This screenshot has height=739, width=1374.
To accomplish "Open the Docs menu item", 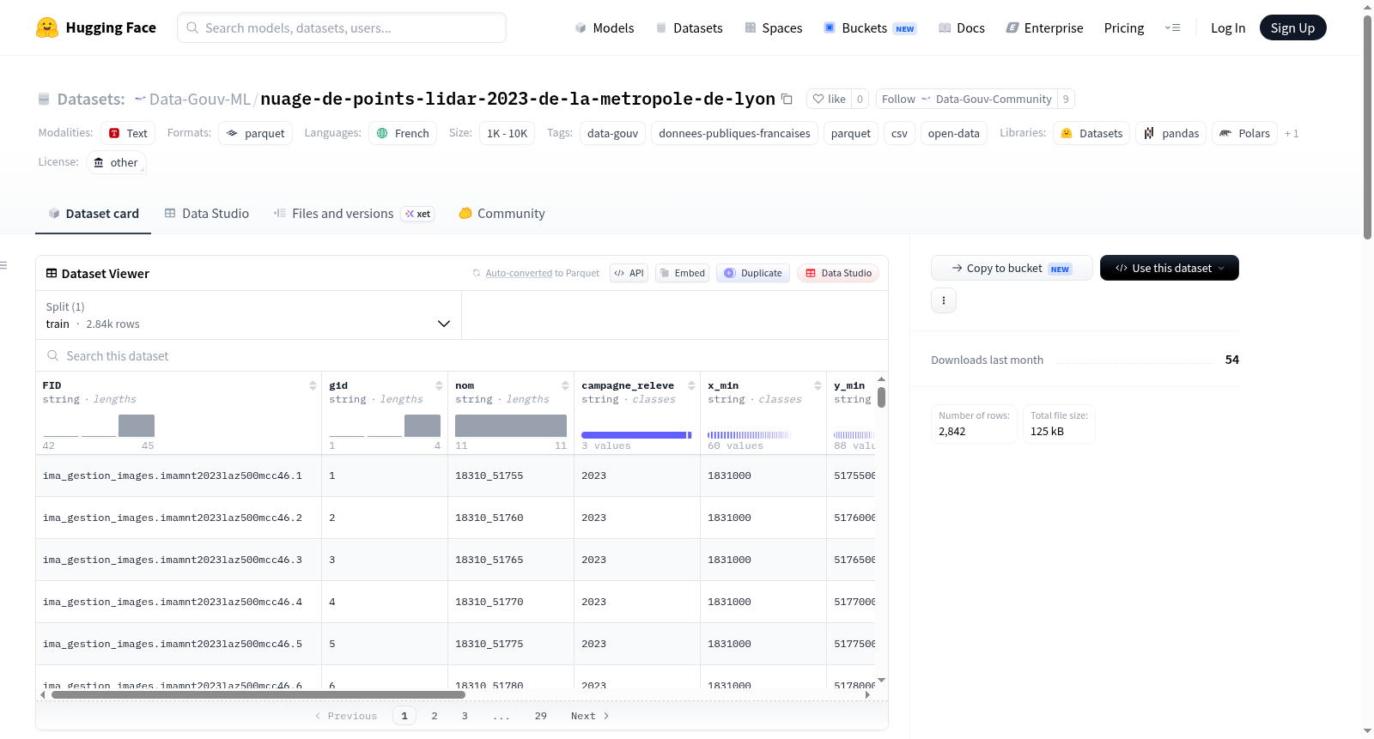I will (961, 27).
